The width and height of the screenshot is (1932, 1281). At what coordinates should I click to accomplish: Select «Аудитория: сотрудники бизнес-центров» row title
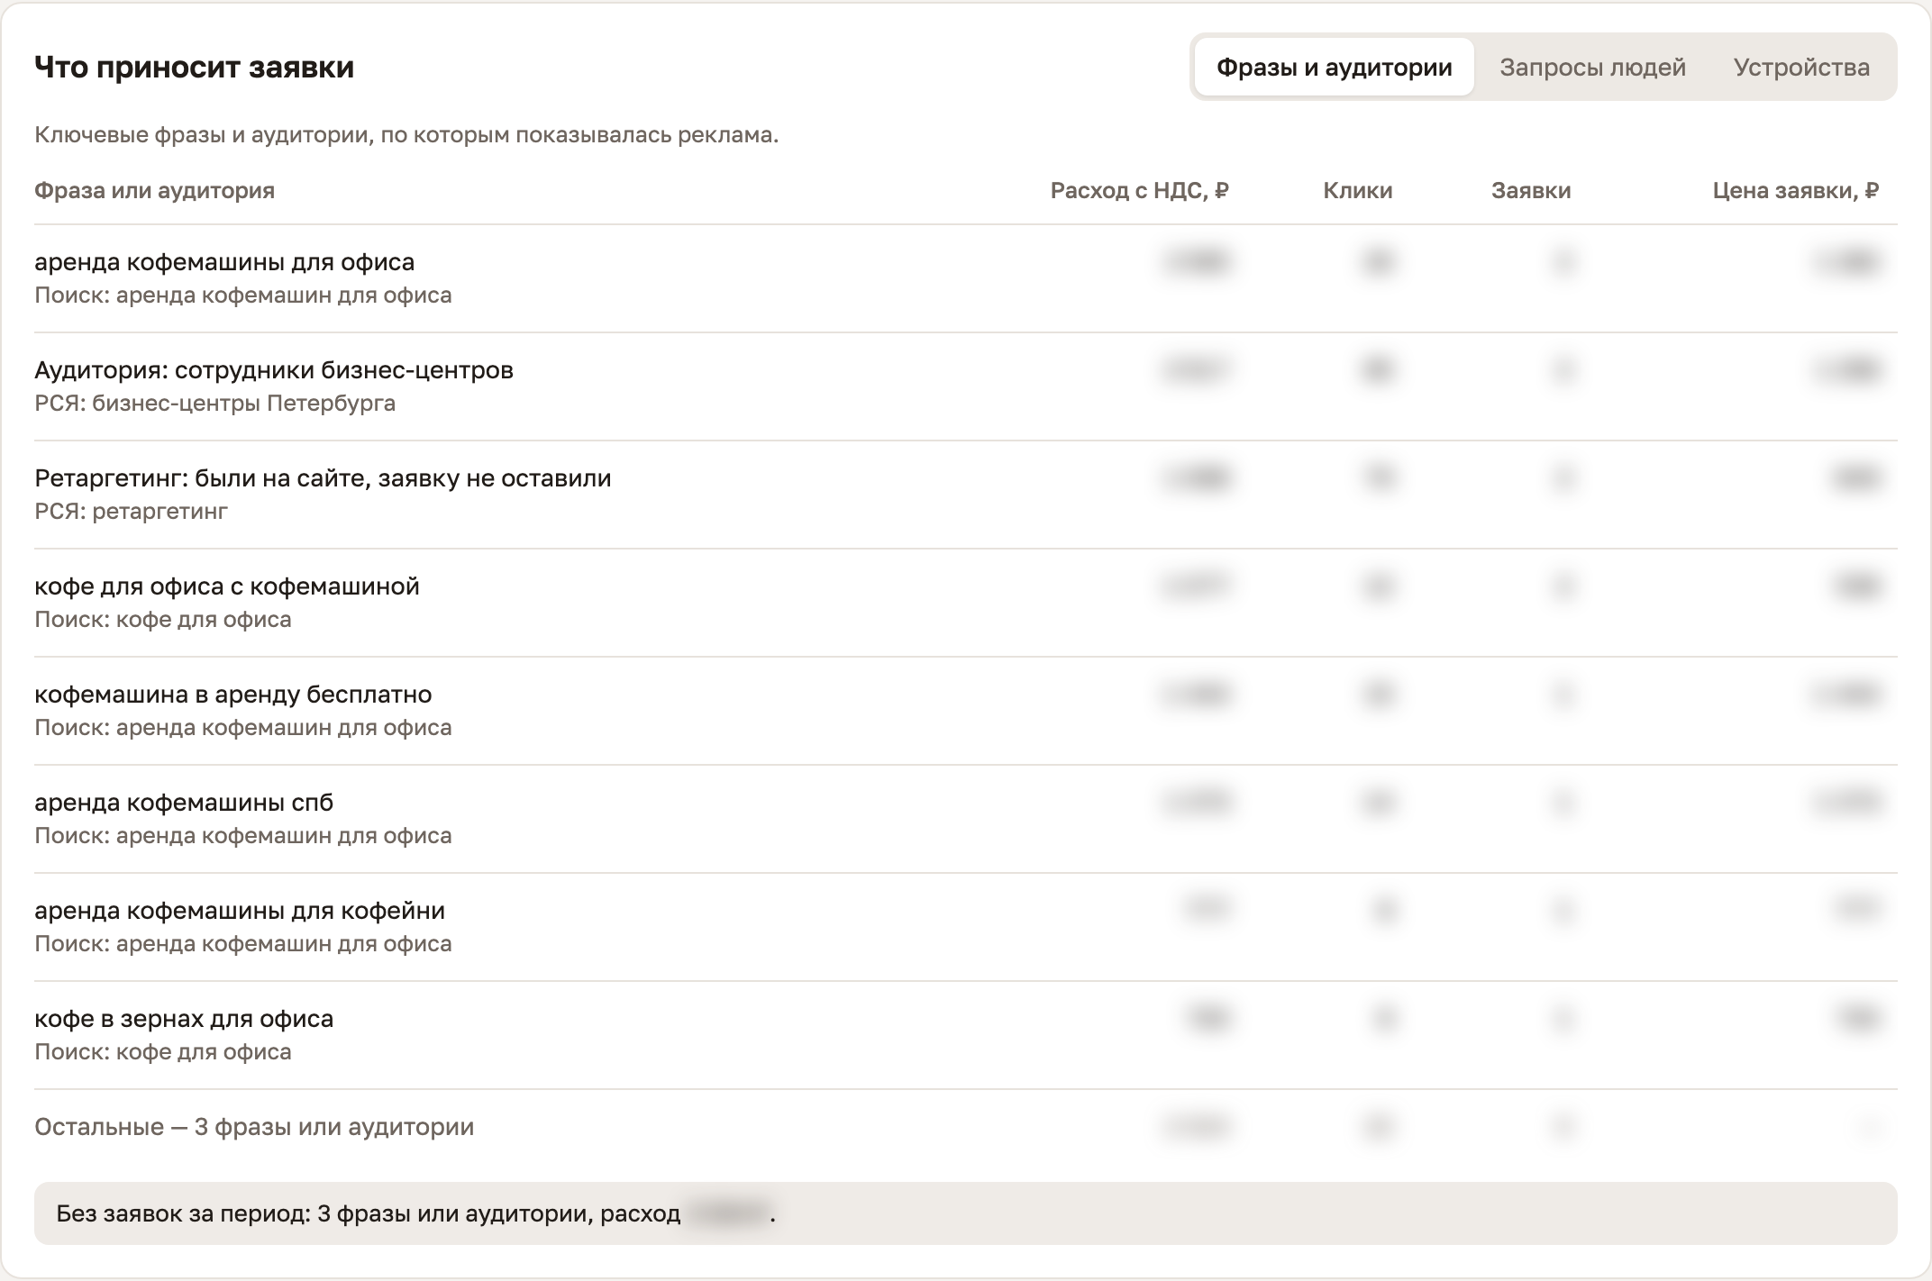(x=274, y=370)
